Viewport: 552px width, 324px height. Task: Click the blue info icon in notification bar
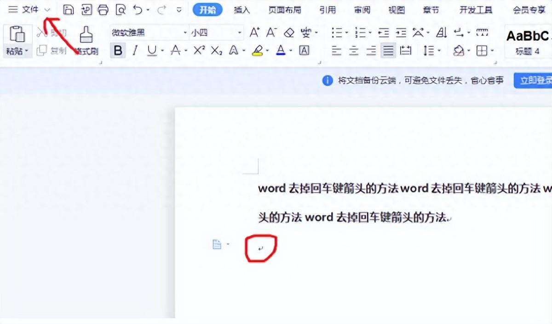[328, 81]
